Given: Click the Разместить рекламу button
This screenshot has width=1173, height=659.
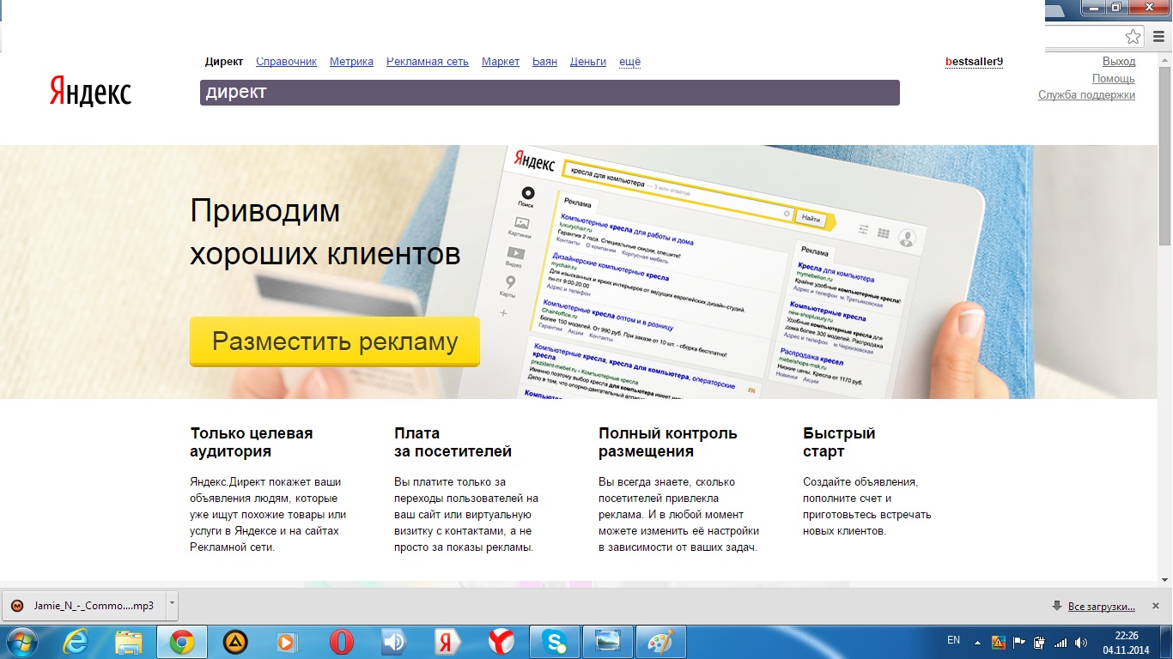Looking at the screenshot, I should pos(335,342).
